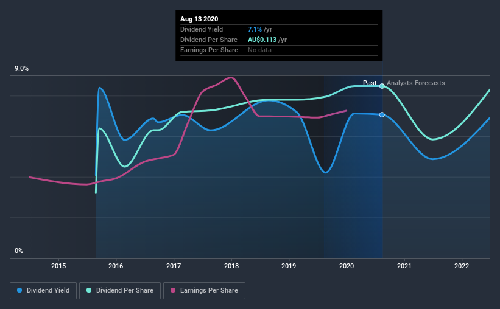
Task: Click the 2021 x-axis label
Action: 404,266
